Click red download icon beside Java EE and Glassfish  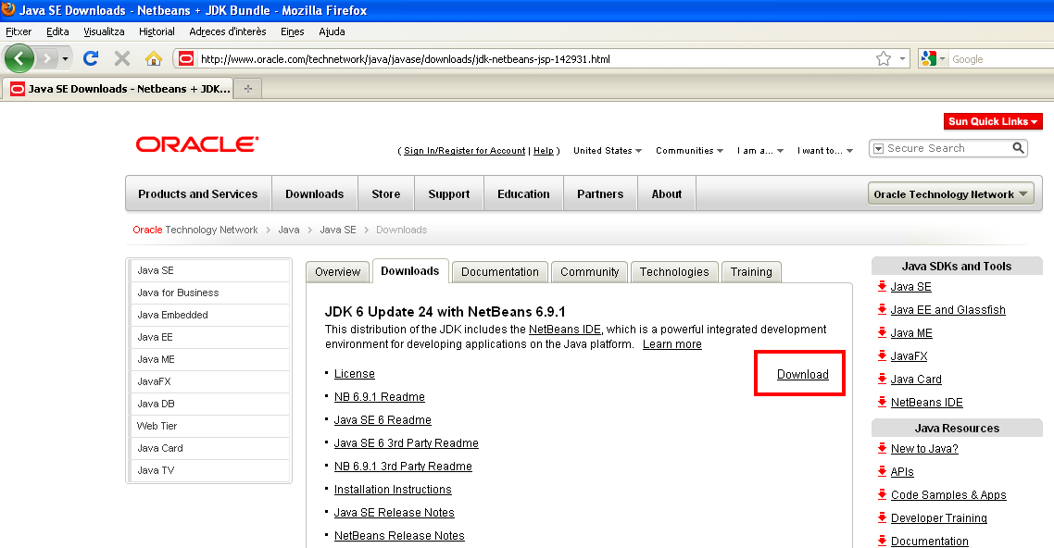(x=882, y=309)
